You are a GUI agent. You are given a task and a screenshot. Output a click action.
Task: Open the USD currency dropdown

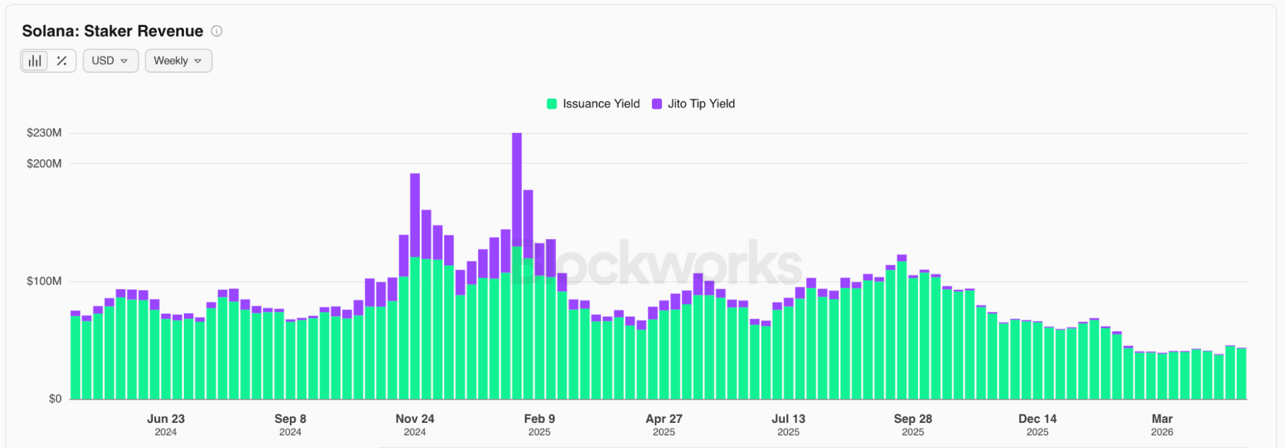[110, 61]
